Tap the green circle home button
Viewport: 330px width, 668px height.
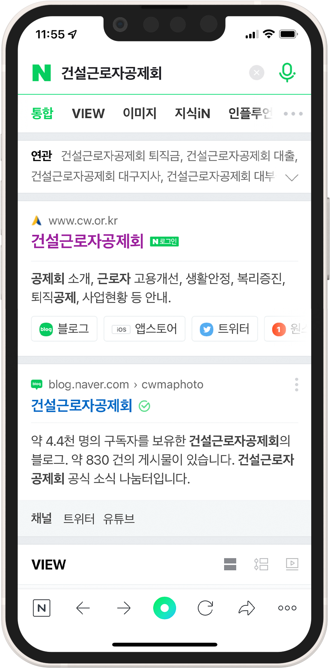coord(164,608)
